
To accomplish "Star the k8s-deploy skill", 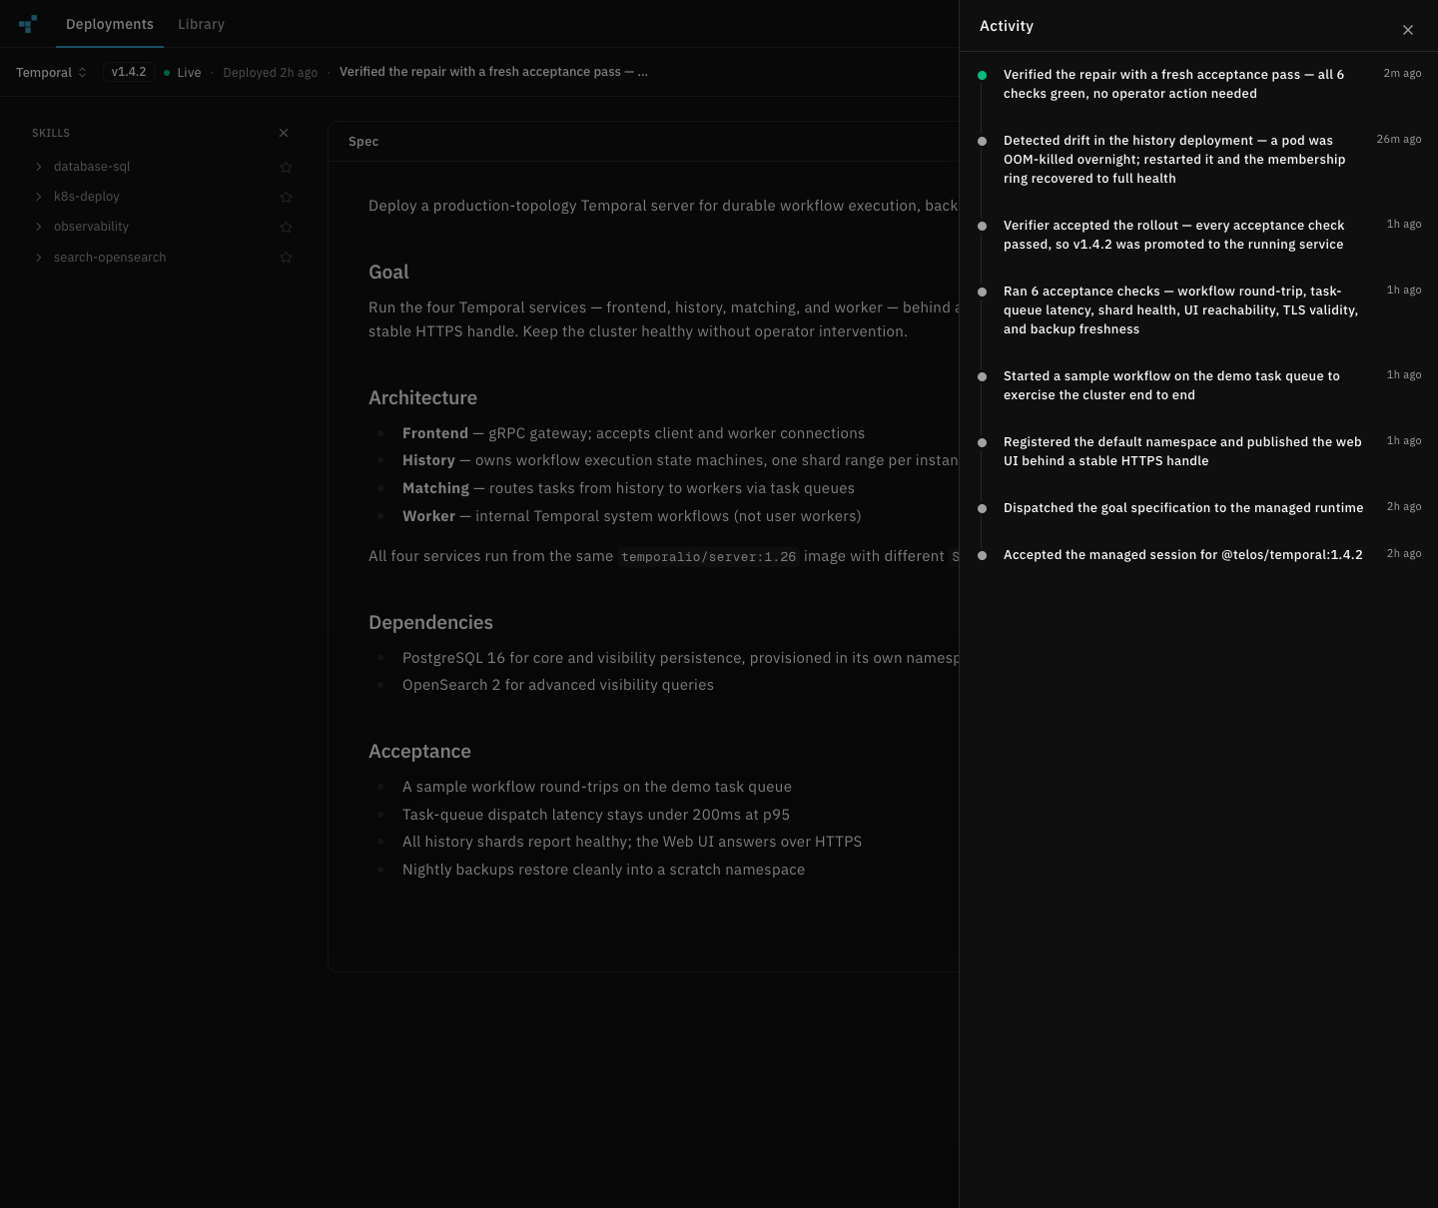I will pyautogui.click(x=286, y=197).
